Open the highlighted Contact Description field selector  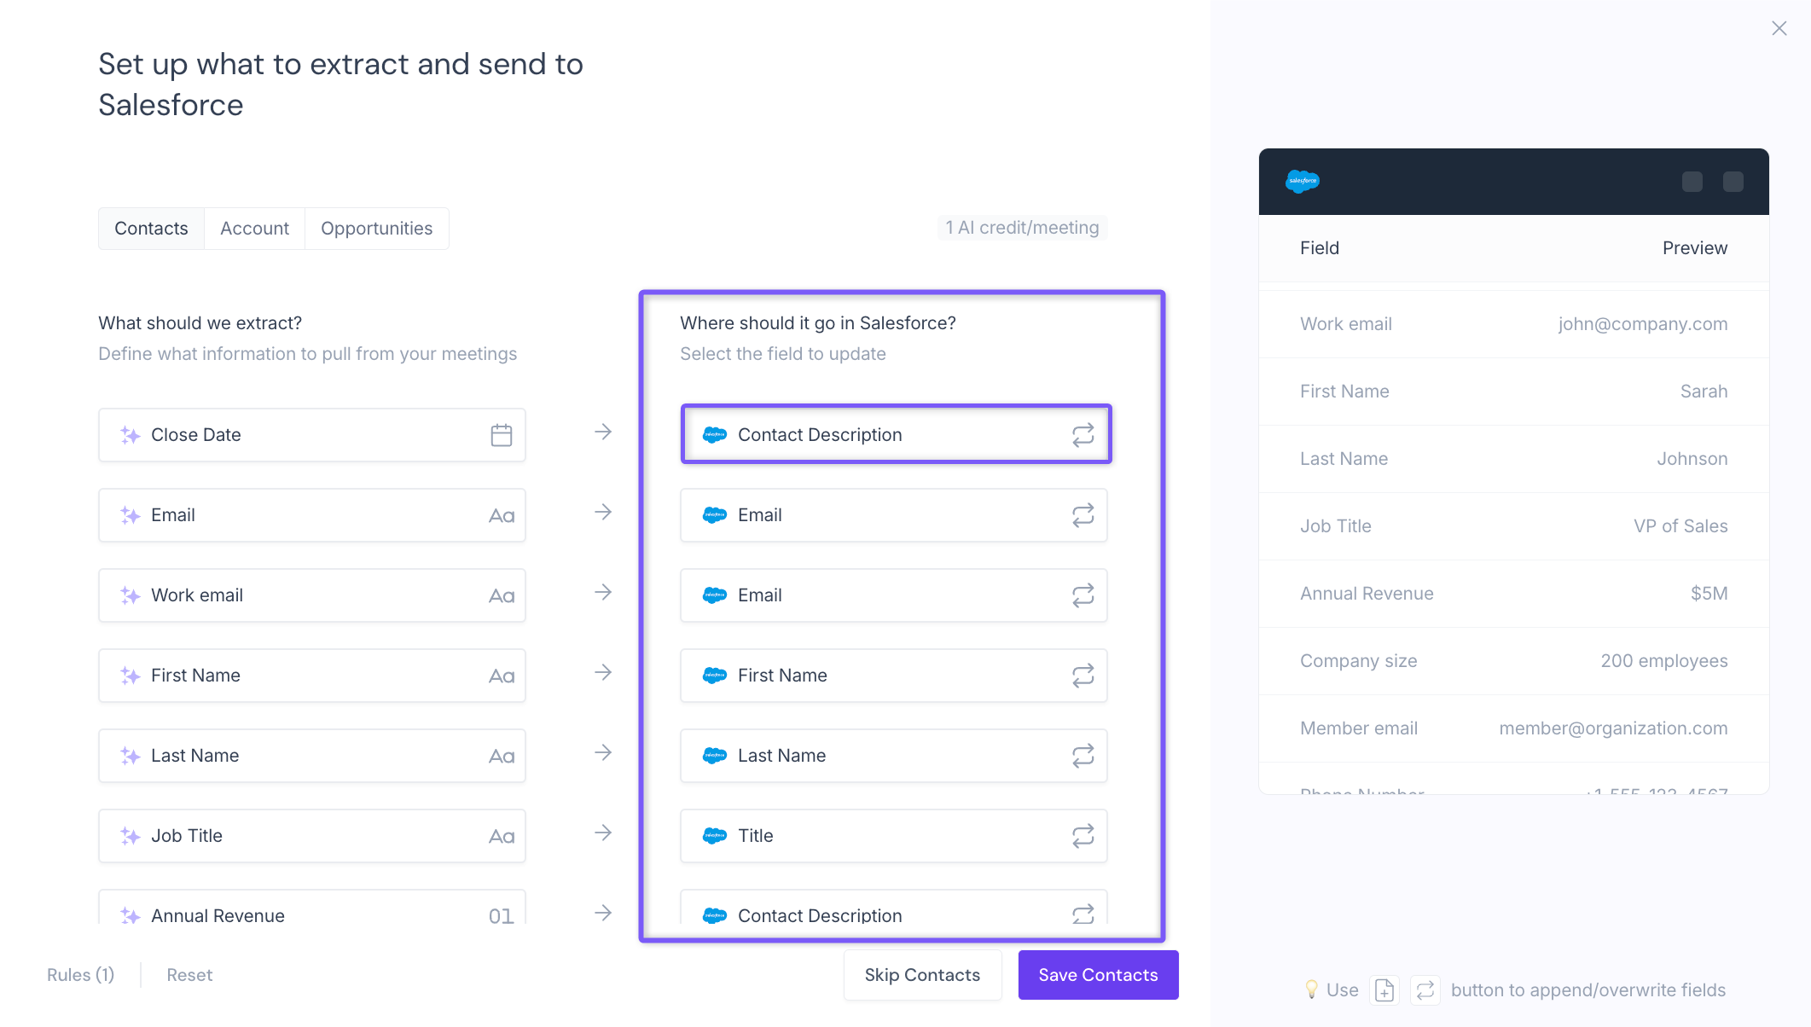click(896, 434)
